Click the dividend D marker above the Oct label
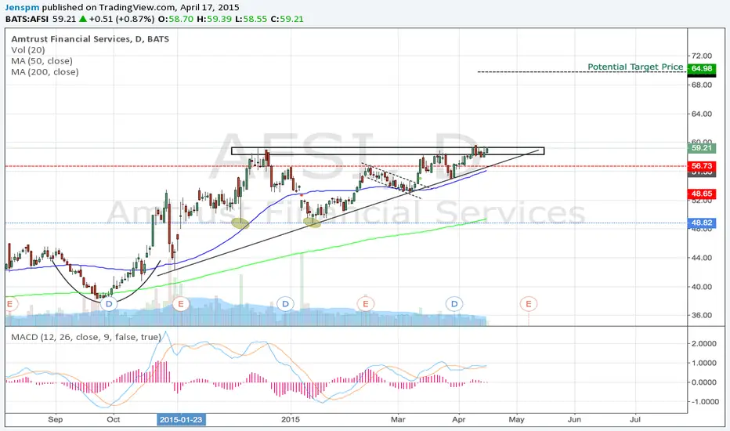Image resolution: width=730 pixels, height=431 pixels. pyautogui.click(x=109, y=304)
